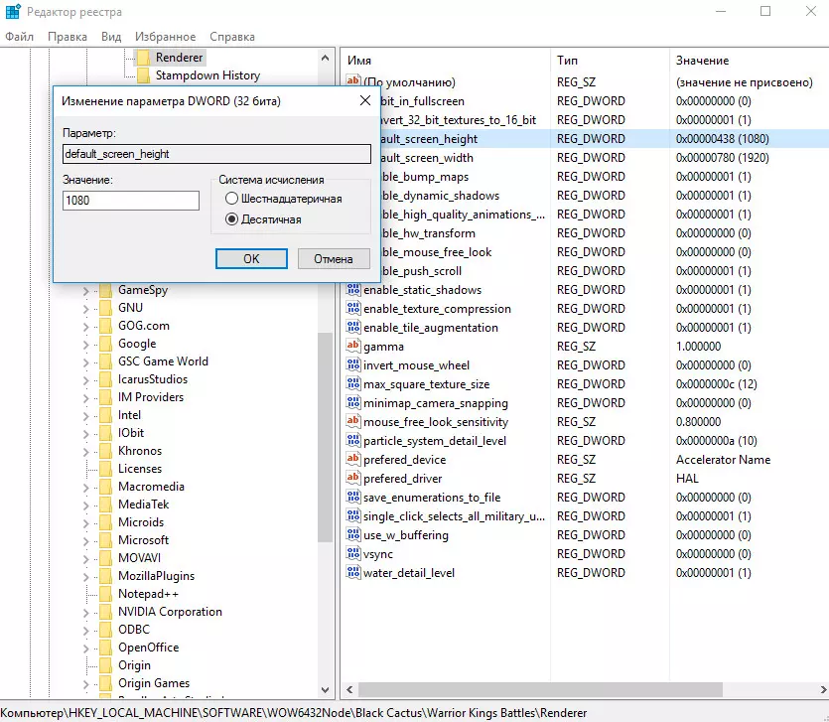Select the Десятичная radio button

point(231,218)
